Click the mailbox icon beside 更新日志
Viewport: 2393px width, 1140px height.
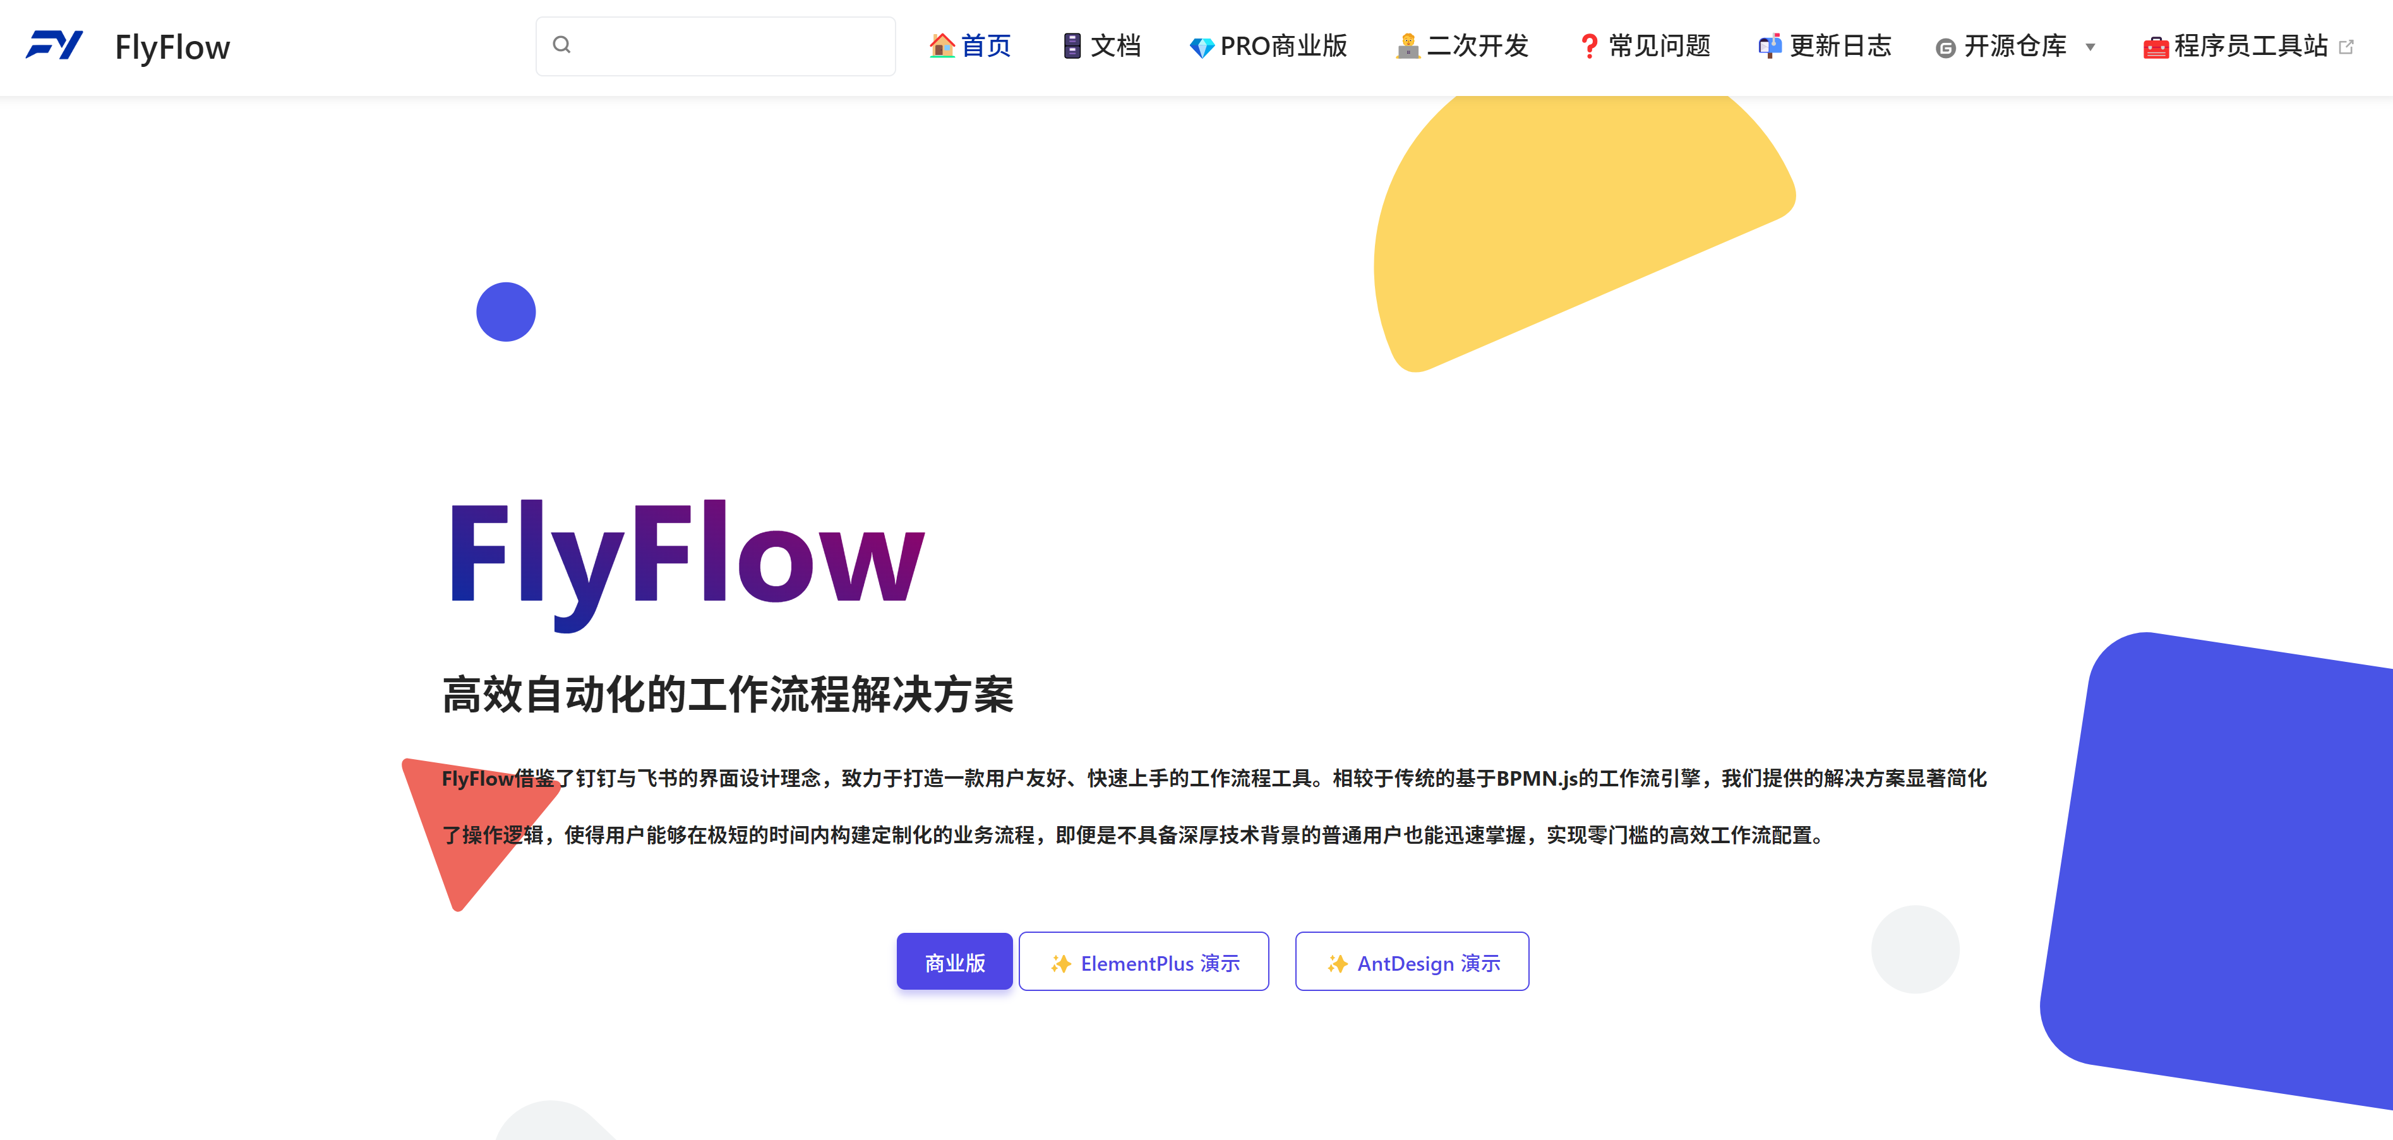[1771, 47]
